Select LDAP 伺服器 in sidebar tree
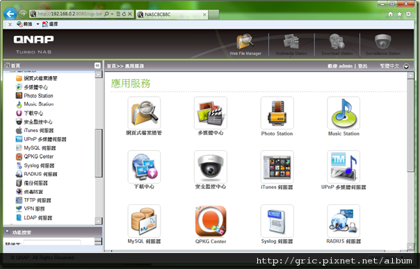 (34, 218)
